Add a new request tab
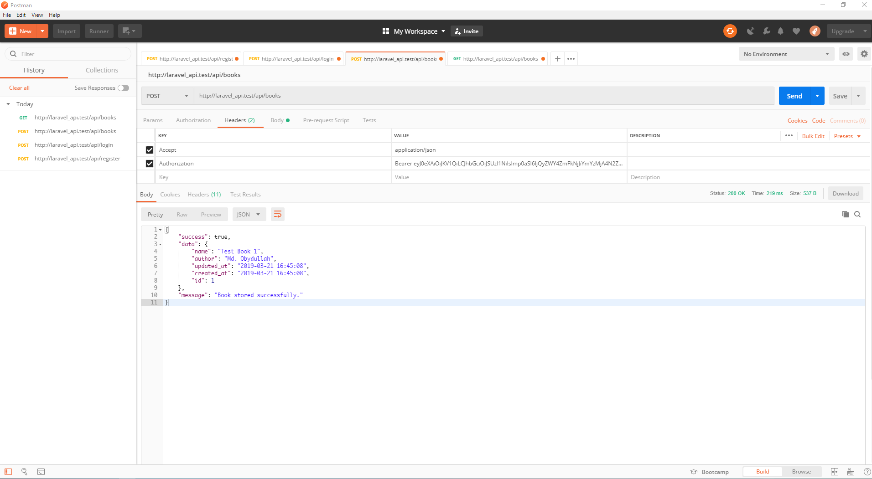Viewport: 872px width, 479px height. point(557,59)
